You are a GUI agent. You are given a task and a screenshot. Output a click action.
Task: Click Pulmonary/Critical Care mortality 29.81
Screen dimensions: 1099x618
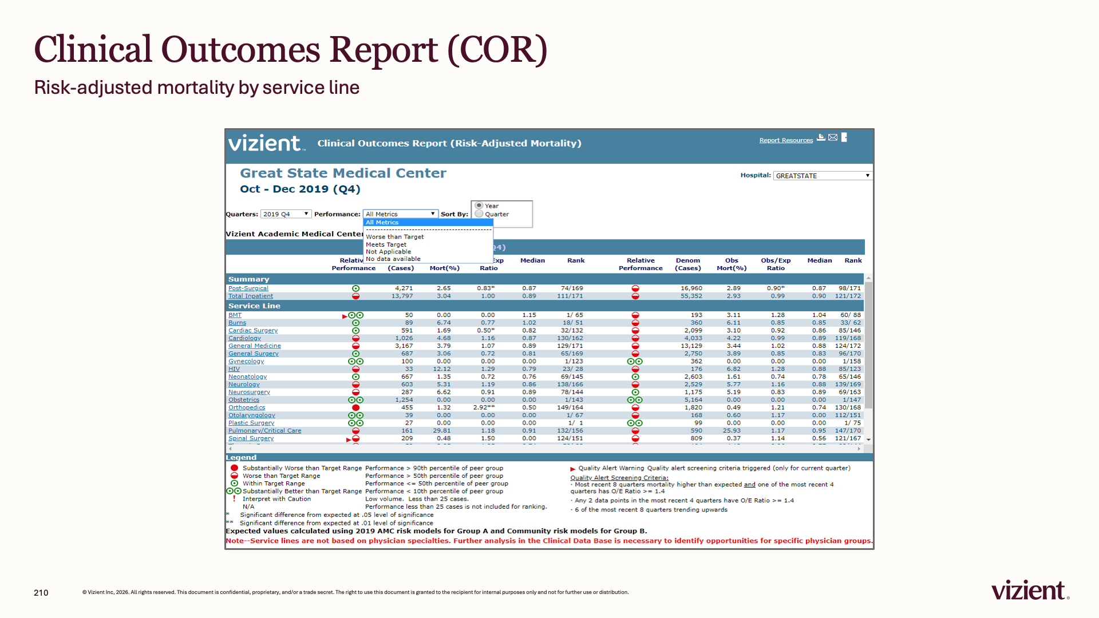click(x=441, y=431)
